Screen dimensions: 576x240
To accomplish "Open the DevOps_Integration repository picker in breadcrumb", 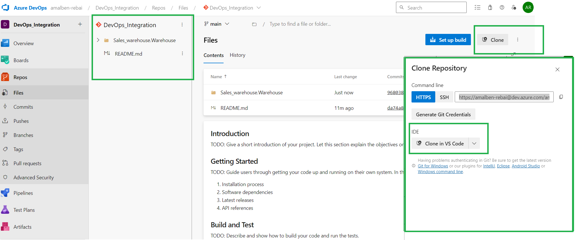I will tap(232, 8).
